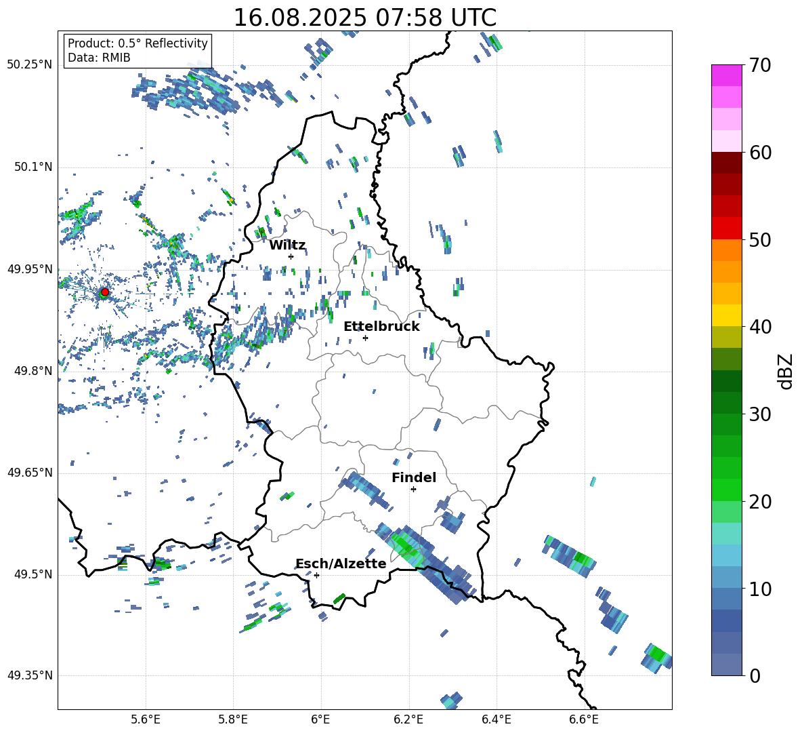Click the 6.2°E longitude label

pyautogui.click(x=408, y=719)
